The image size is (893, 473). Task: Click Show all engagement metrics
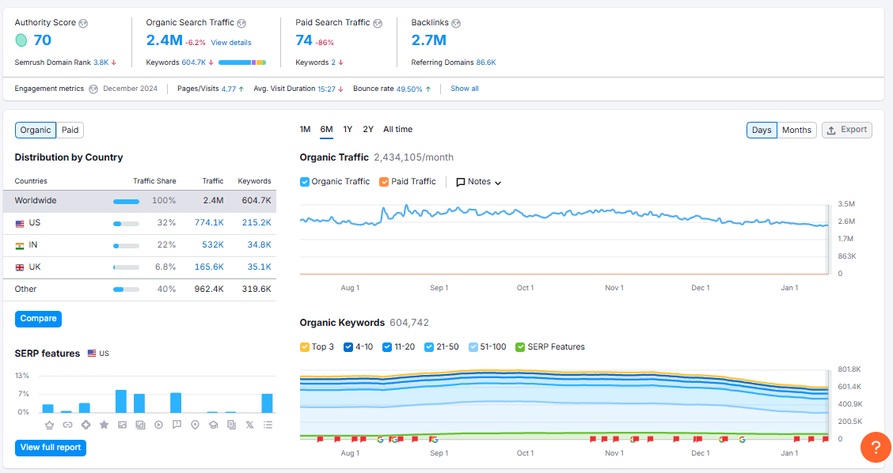point(464,89)
